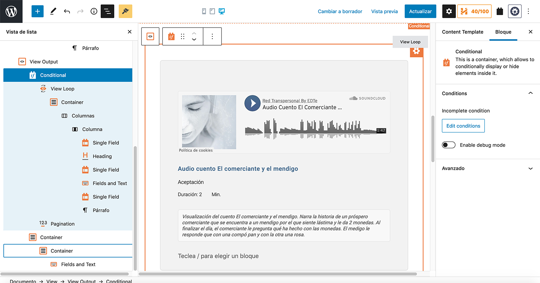This screenshot has height=283, width=540.
Task: Click the Actualizar button
Action: [420, 11]
